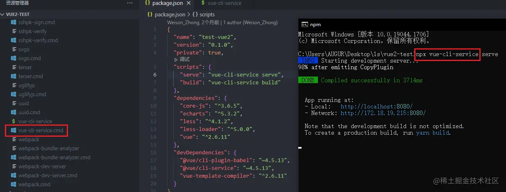Click the git blame author annotation line
The height and width of the screenshot is (192, 506).
pyautogui.click(x=222, y=23)
